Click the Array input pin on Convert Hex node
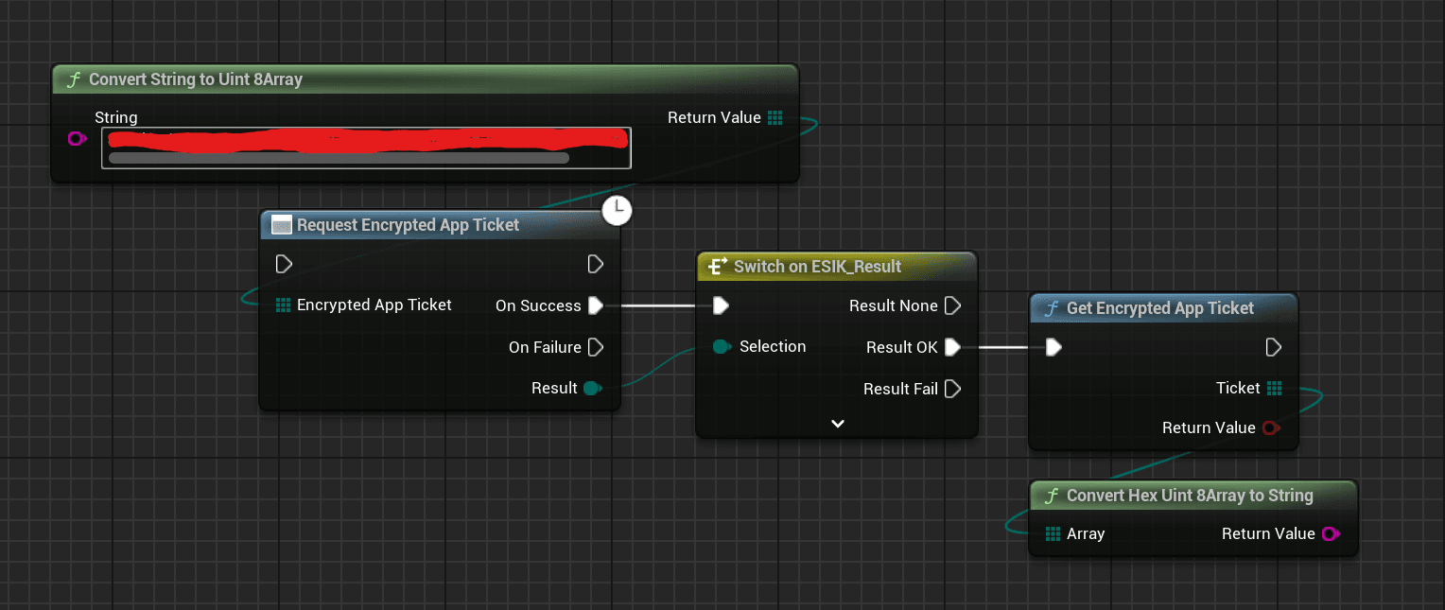Viewport: 1445px width, 610px height. coord(1053,533)
